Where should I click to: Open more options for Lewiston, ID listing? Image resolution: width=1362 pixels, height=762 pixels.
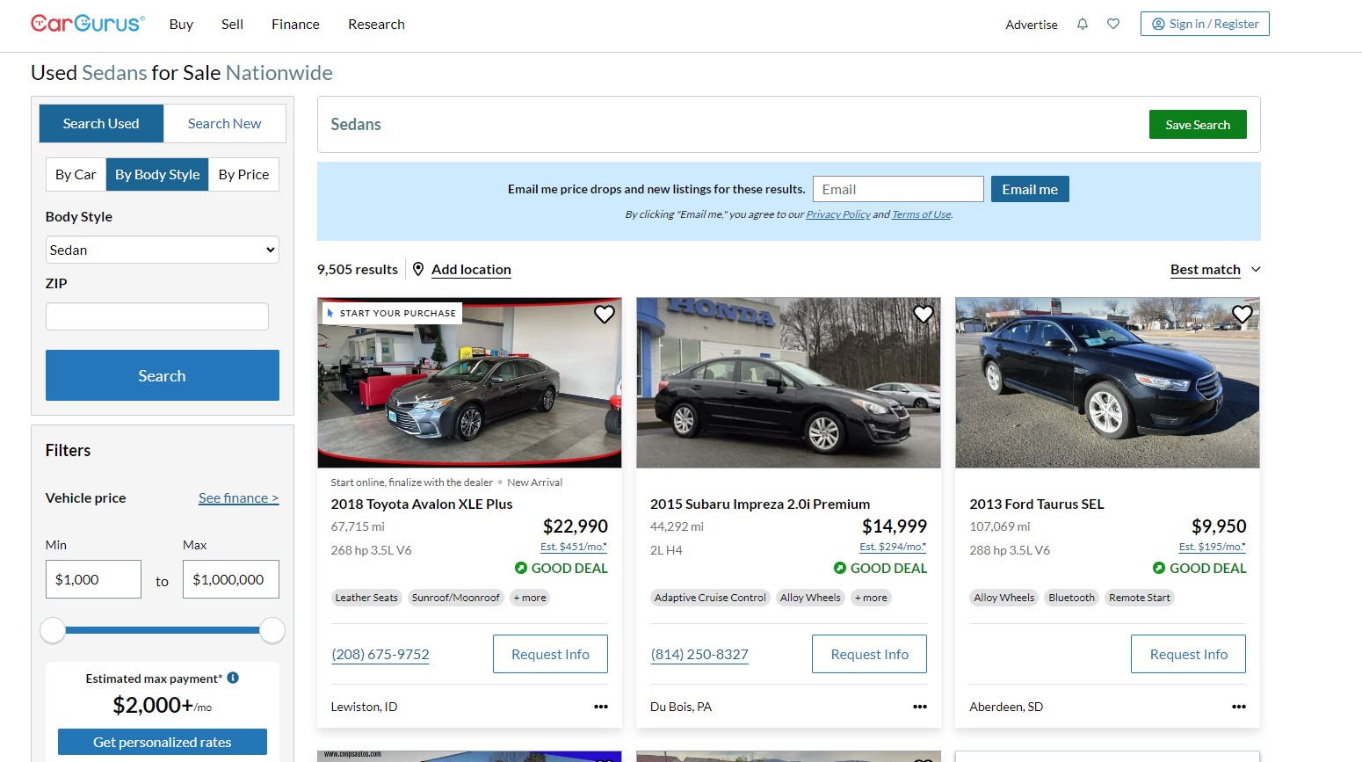(601, 707)
